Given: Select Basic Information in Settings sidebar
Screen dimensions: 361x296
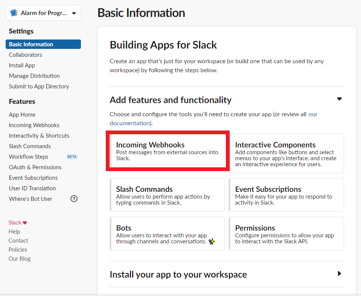Looking at the screenshot, I should point(43,44).
